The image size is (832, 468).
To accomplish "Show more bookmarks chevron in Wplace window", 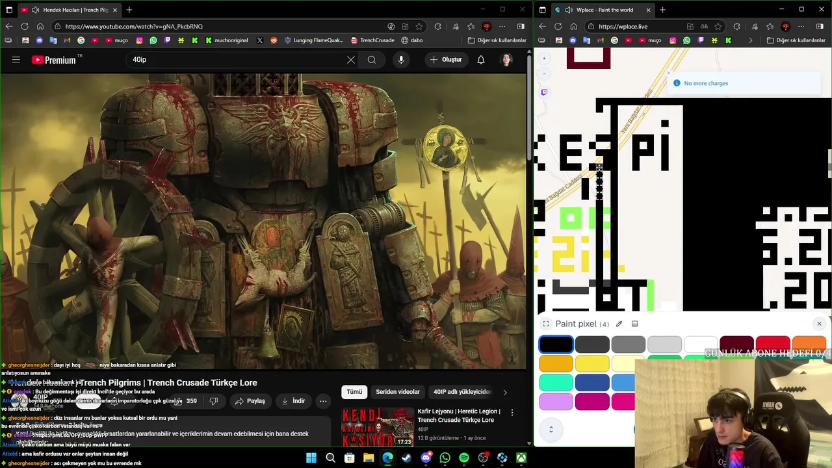I will click(x=750, y=40).
